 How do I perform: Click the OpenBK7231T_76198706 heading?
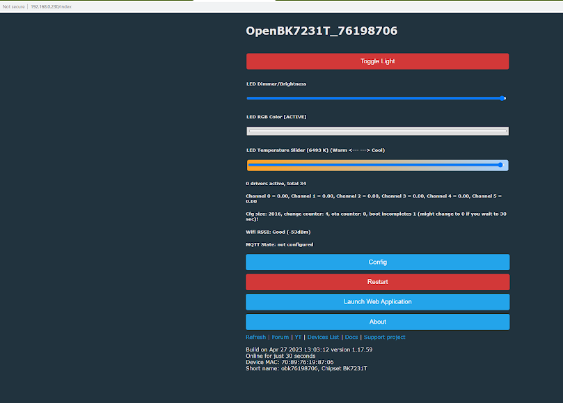pos(322,31)
